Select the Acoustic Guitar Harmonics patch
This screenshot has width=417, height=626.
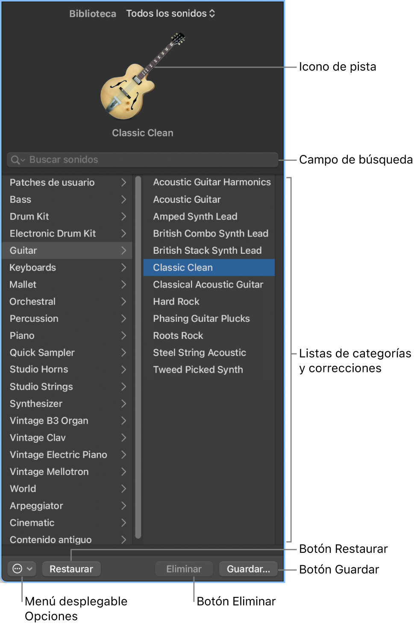[212, 182]
